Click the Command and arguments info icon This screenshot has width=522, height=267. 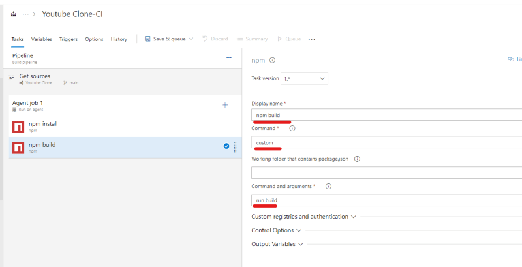tap(328, 187)
